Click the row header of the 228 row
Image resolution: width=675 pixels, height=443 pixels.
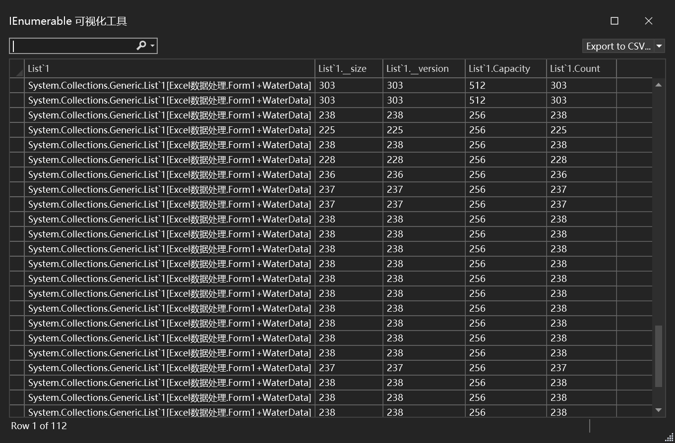[x=17, y=160]
